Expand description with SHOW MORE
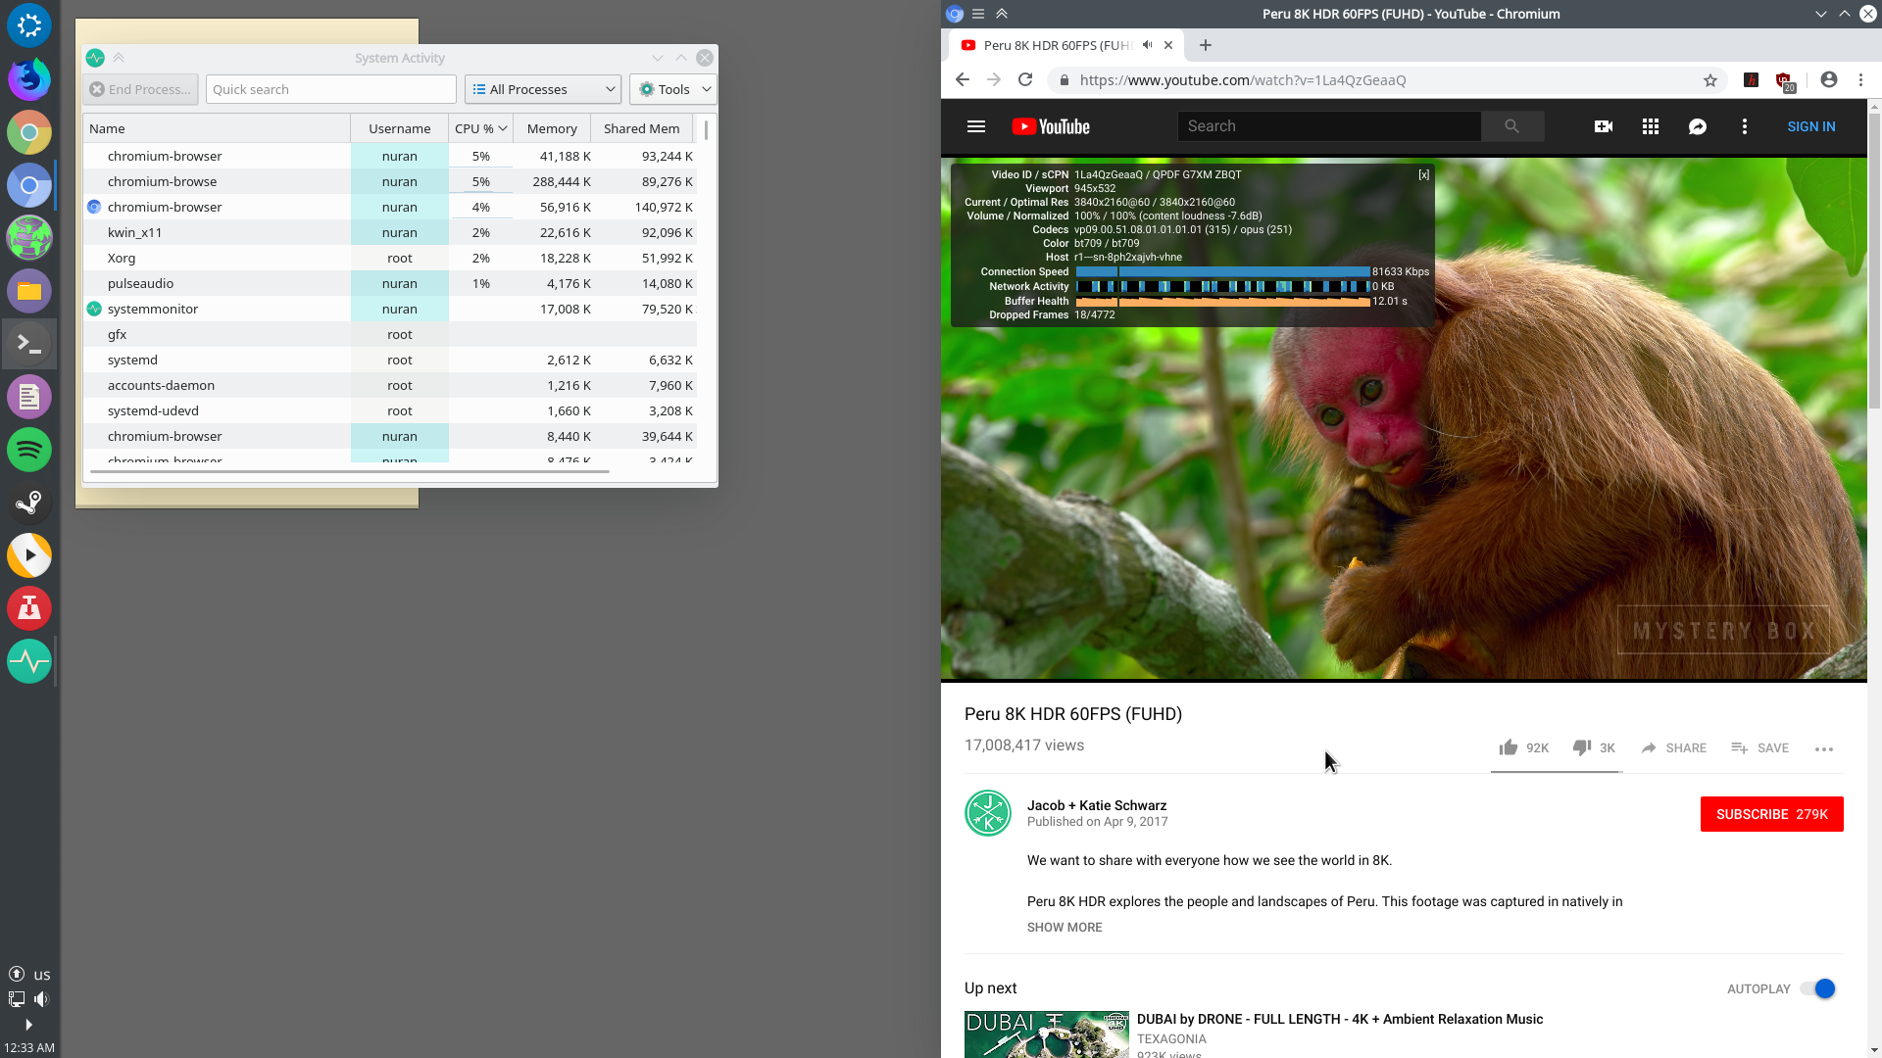1882x1058 pixels. [1065, 927]
